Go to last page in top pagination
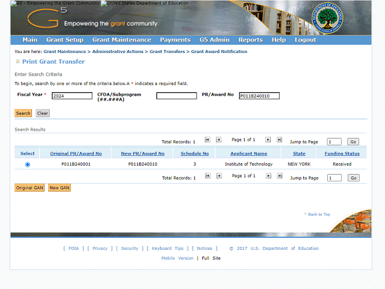Screen dimensions: 385x289 click(279, 140)
